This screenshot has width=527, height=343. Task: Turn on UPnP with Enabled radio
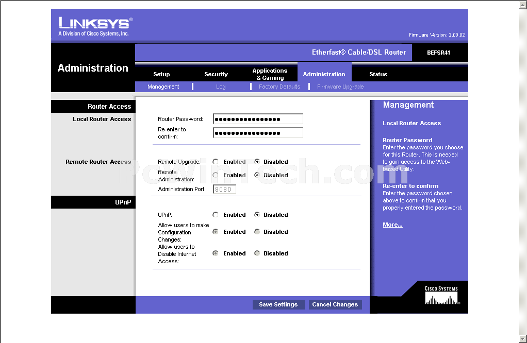click(216, 214)
